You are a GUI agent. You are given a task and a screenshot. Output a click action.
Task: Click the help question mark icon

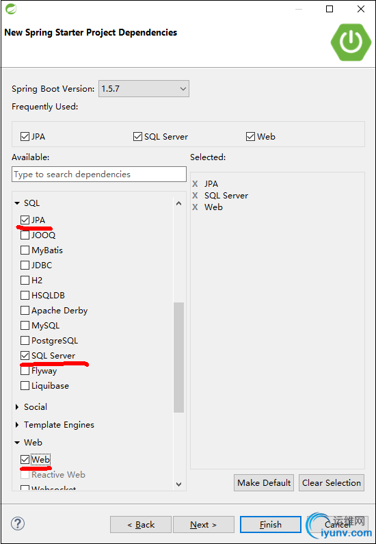[x=18, y=523]
